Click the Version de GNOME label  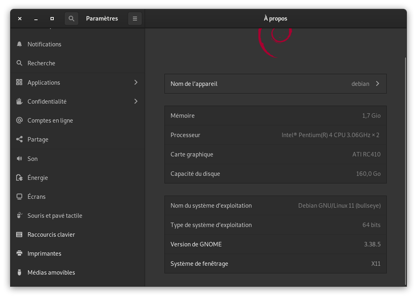click(196, 244)
